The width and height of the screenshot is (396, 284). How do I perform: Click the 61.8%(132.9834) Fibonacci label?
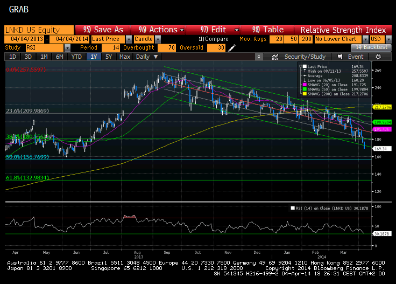27,178
